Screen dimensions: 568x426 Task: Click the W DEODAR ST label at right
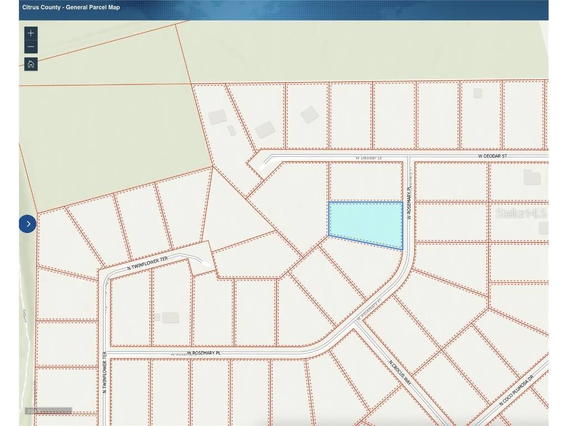(492, 156)
